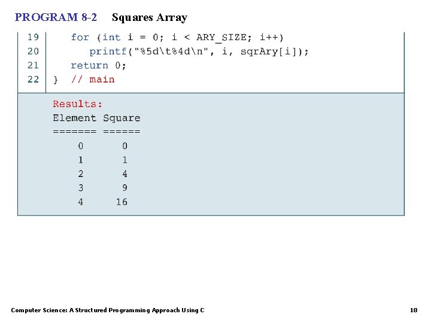The height and width of the screenshot is (323, 431).
Task: Select line number 22
Action: 33,80
